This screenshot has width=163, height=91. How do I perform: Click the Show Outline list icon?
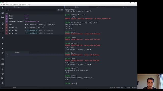(2, 69)
